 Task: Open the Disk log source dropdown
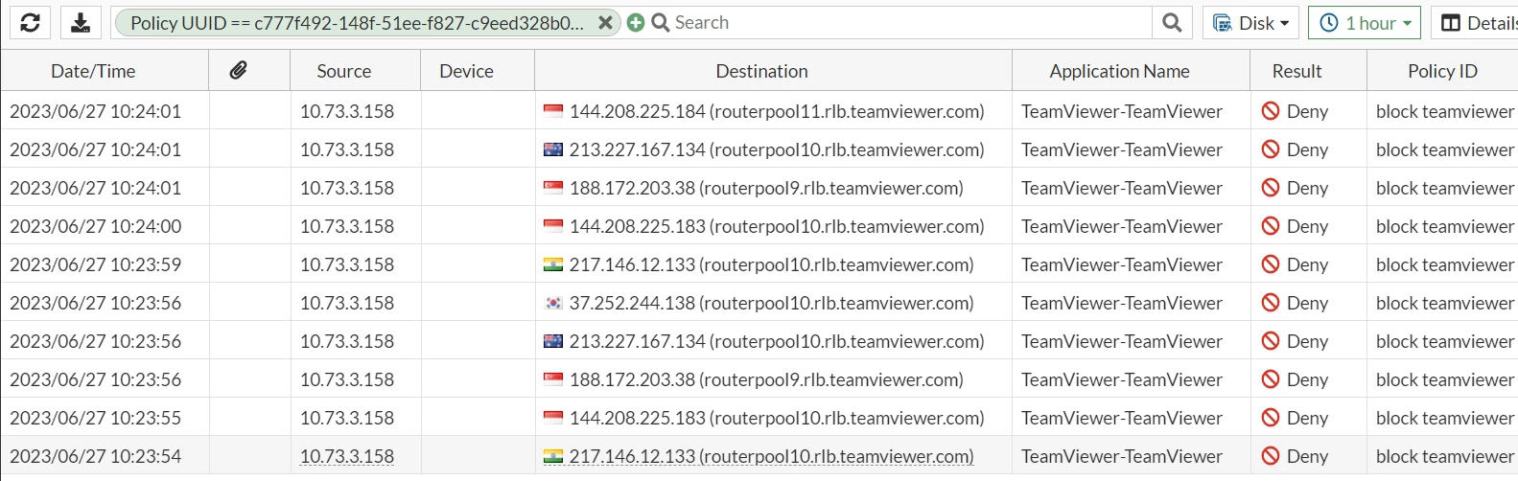[1251, 23]
